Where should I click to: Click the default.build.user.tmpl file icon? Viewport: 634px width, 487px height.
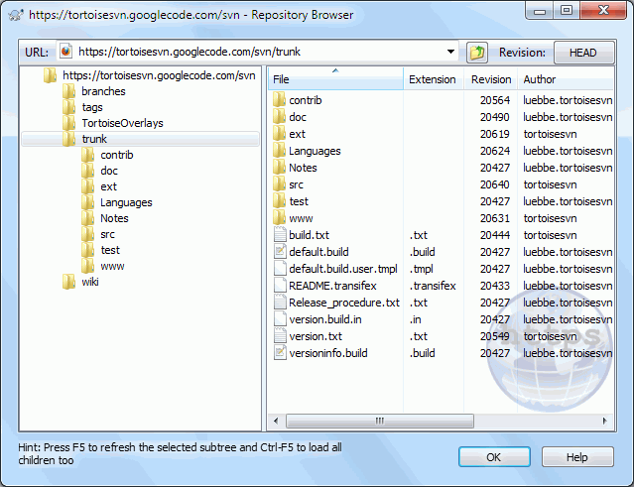(280, 269)
